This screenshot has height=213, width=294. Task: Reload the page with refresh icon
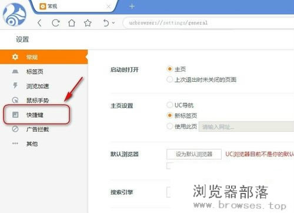pos(56,23)
